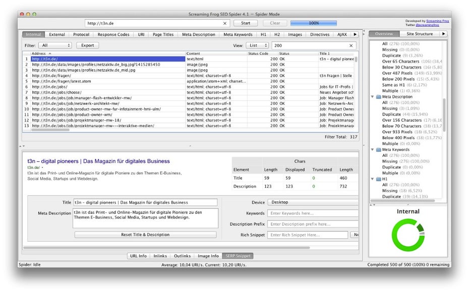Open the AJAX tab
469x292 pixels.
(x=342, y=34)
